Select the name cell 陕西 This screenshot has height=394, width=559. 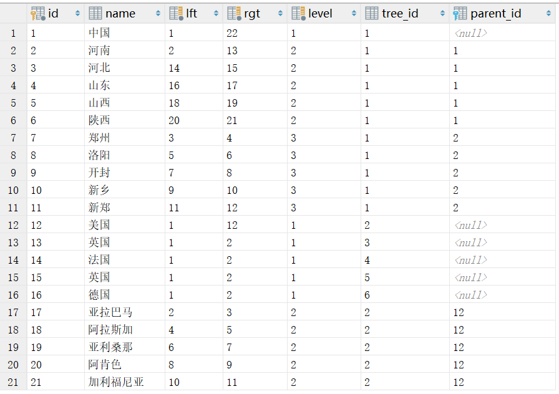124,120
